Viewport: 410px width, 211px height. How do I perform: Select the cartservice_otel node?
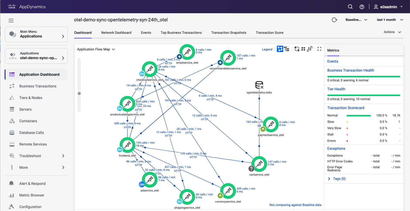(x=259, y=164)
